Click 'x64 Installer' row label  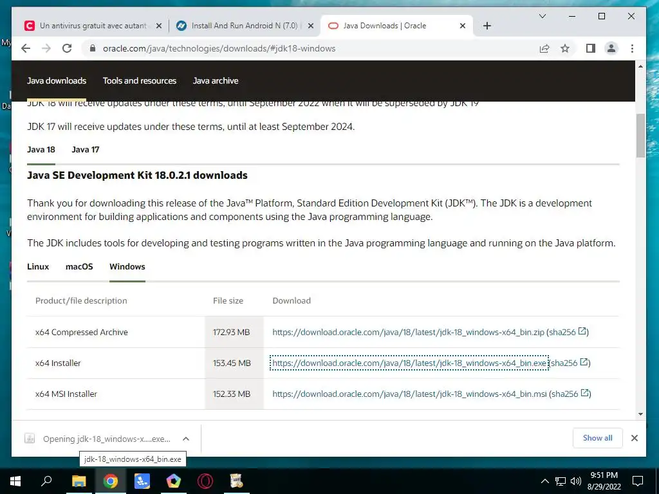58,363
